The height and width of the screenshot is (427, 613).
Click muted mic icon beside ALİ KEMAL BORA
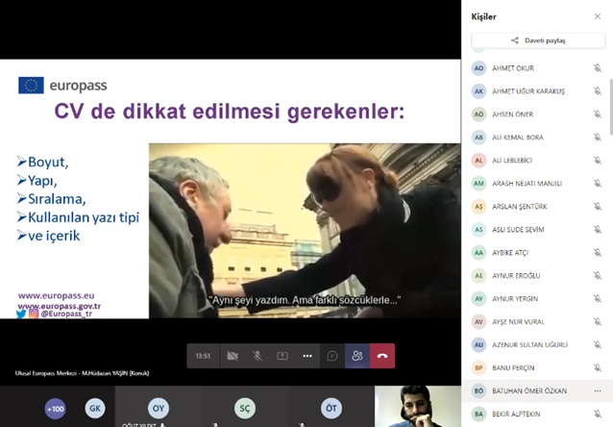pos(598,138)
